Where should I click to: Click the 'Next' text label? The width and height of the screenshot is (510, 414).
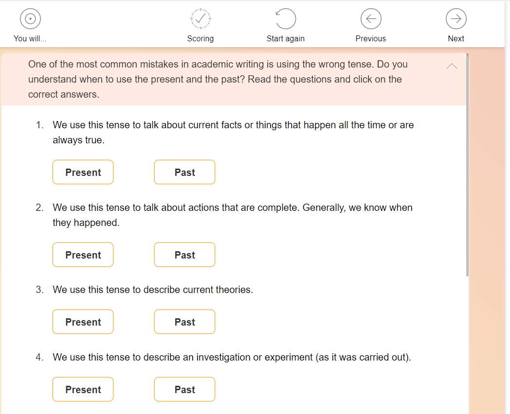point(456,39)
